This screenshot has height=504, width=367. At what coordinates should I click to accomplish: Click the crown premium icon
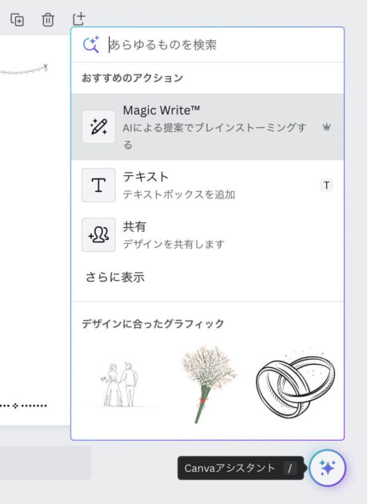[326, 127]
